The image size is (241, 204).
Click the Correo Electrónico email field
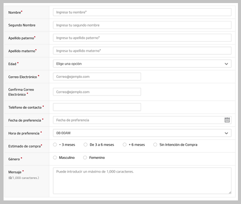97,77
